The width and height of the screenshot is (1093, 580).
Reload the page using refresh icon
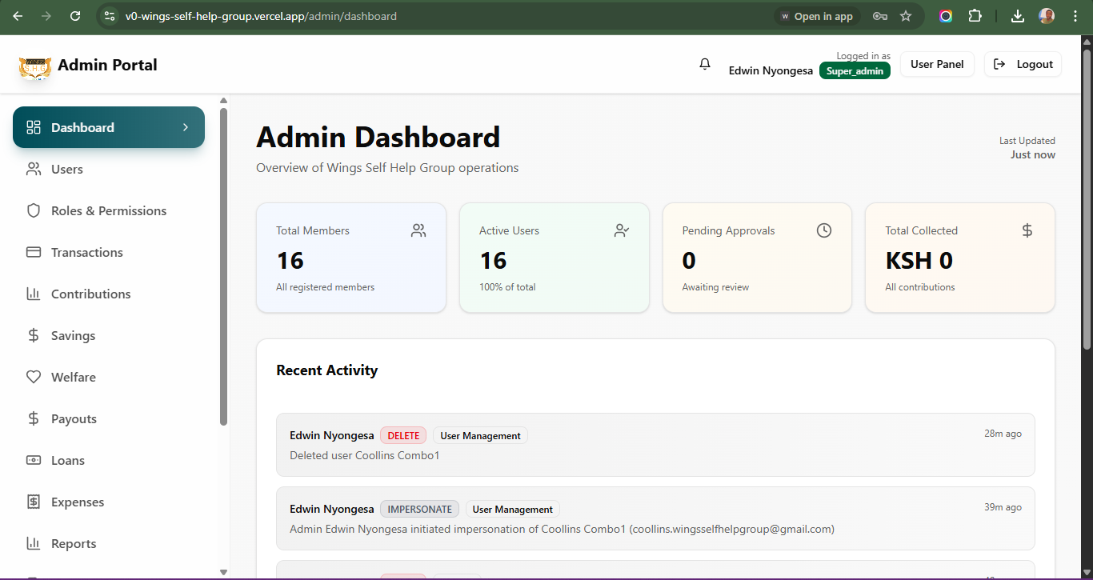[x=75, y=16]
